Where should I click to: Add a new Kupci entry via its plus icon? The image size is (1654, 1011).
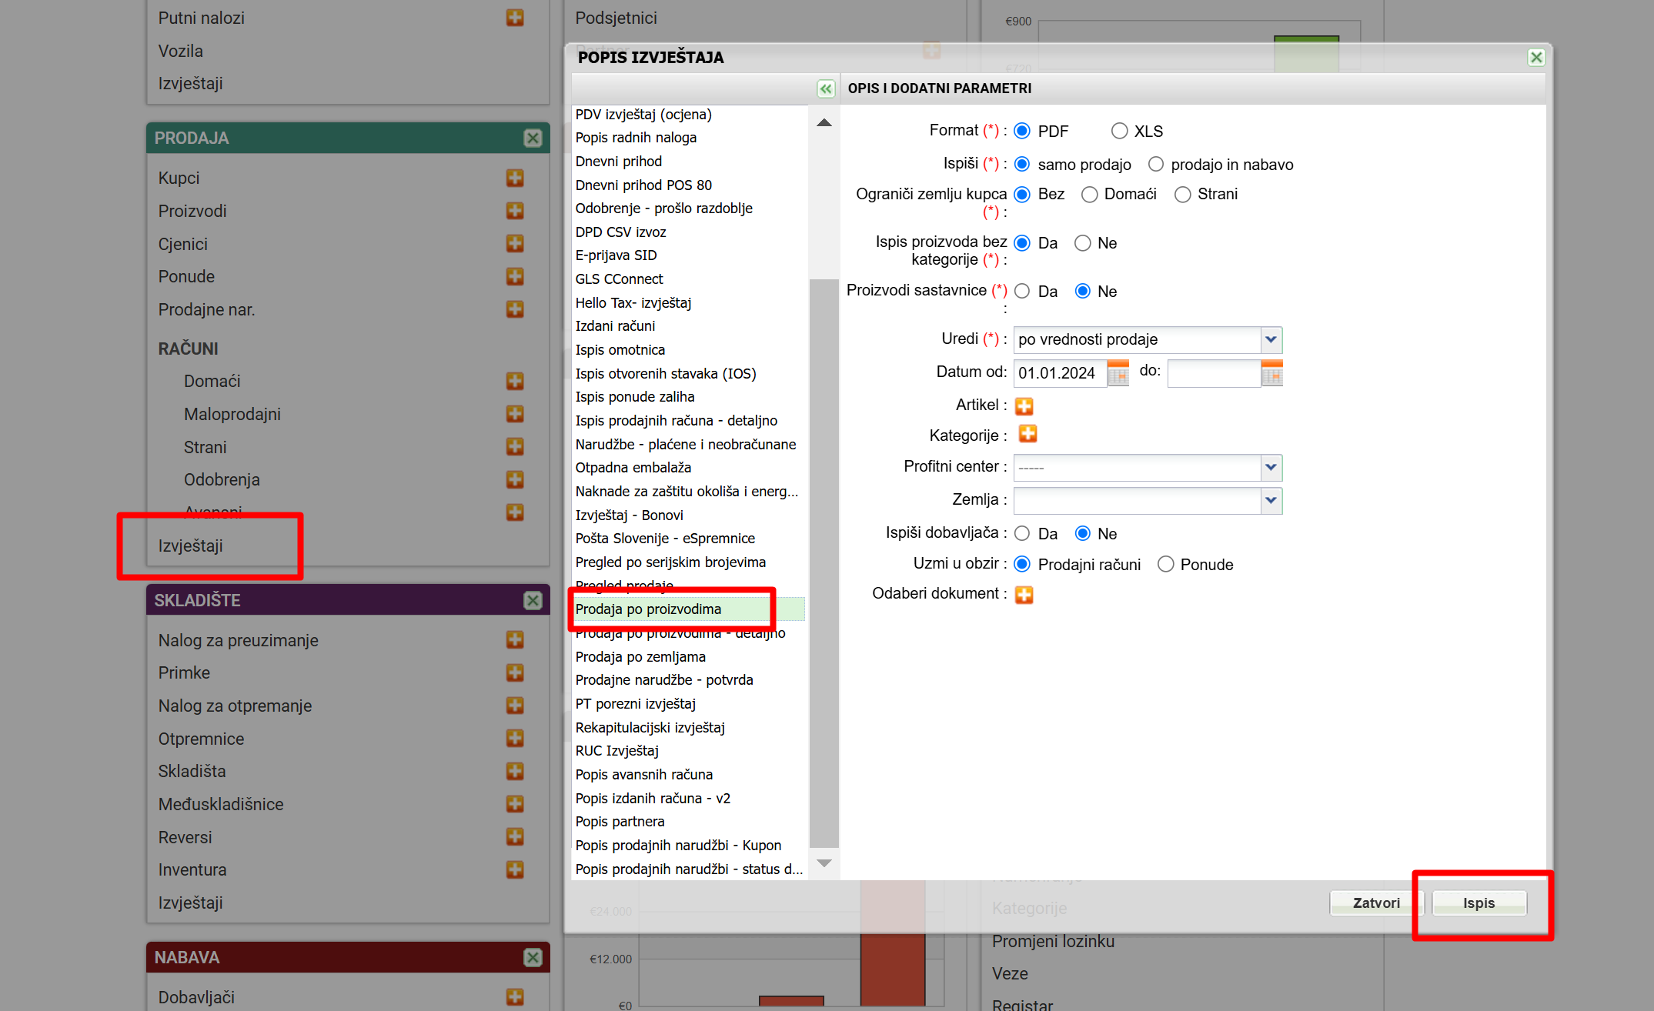point(515,178)
